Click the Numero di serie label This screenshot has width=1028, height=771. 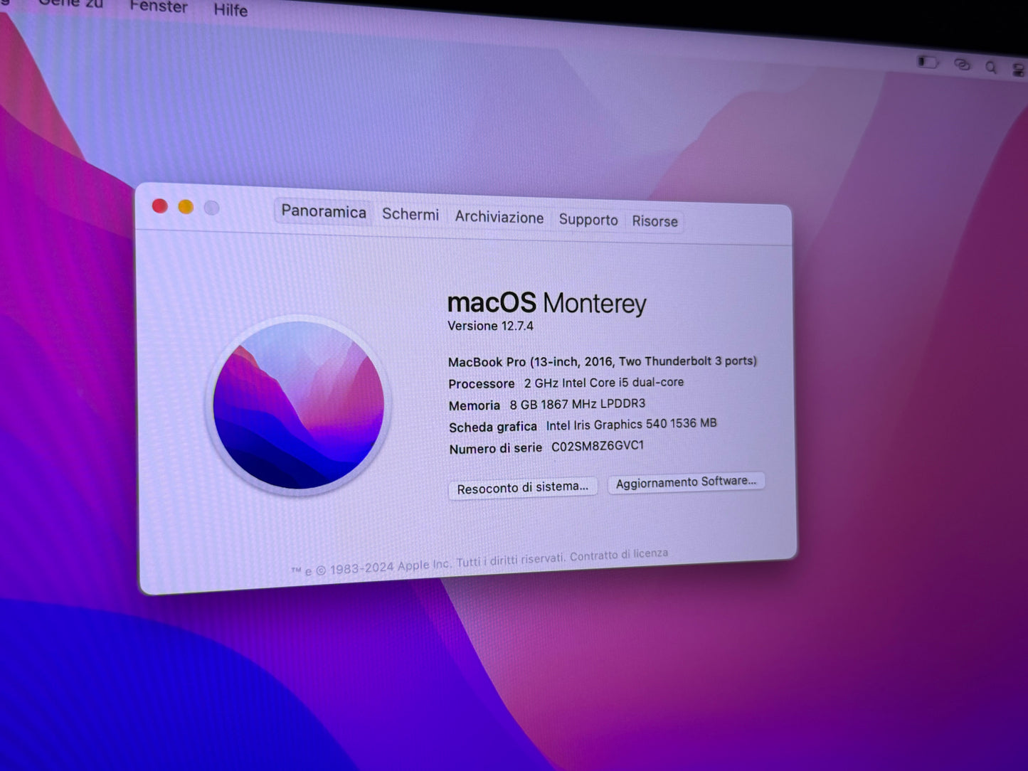point(496,449)
